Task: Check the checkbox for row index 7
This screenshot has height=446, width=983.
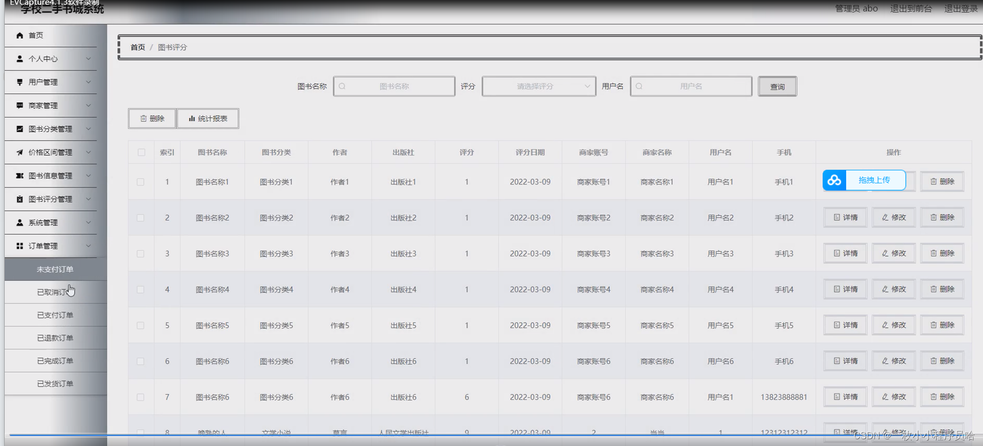Action: pyautogui.click(x=141, y=397)
